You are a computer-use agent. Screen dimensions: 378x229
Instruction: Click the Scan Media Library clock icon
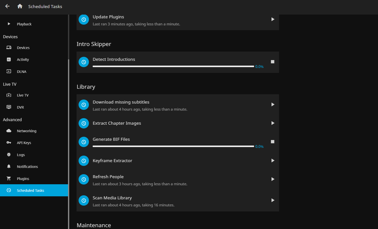coord(84,201)
